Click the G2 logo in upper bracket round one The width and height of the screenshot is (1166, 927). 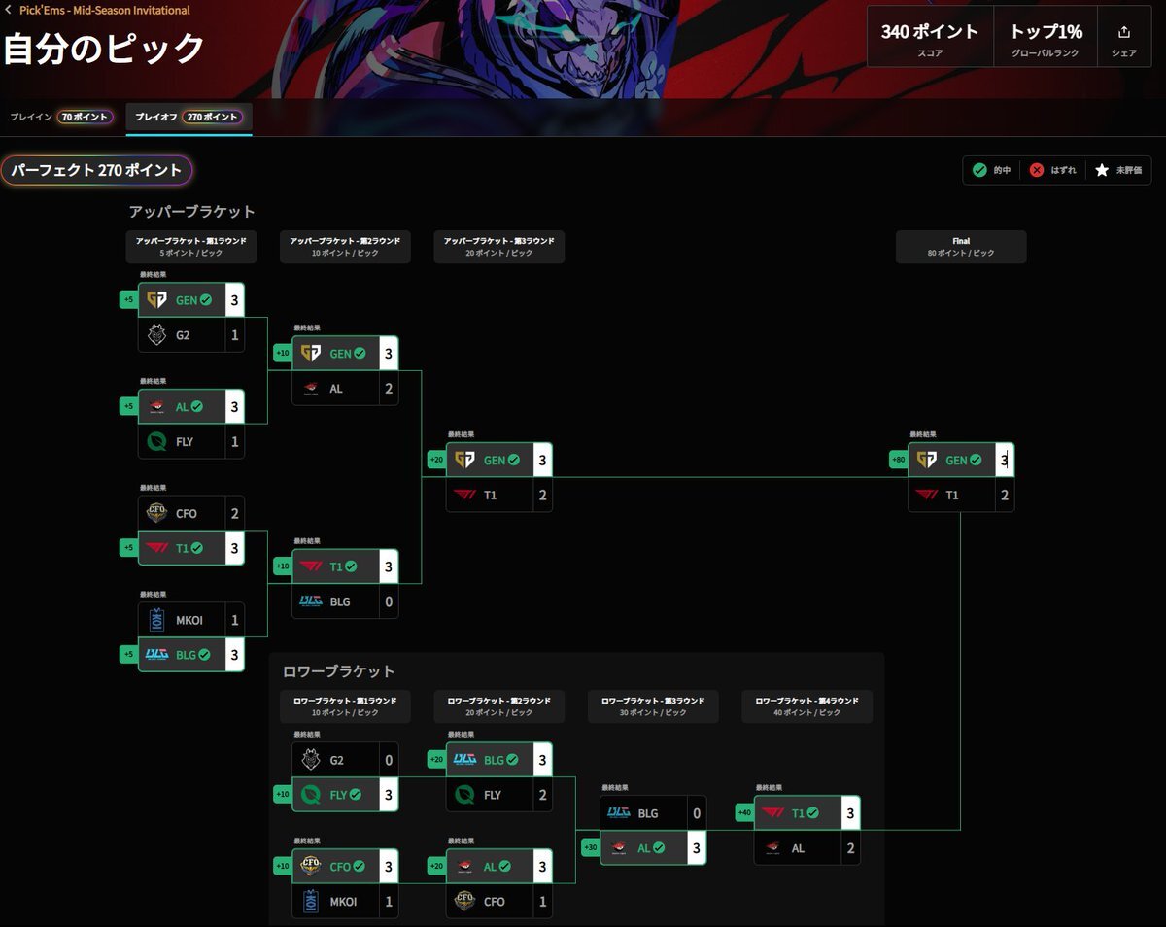point(157,335)
